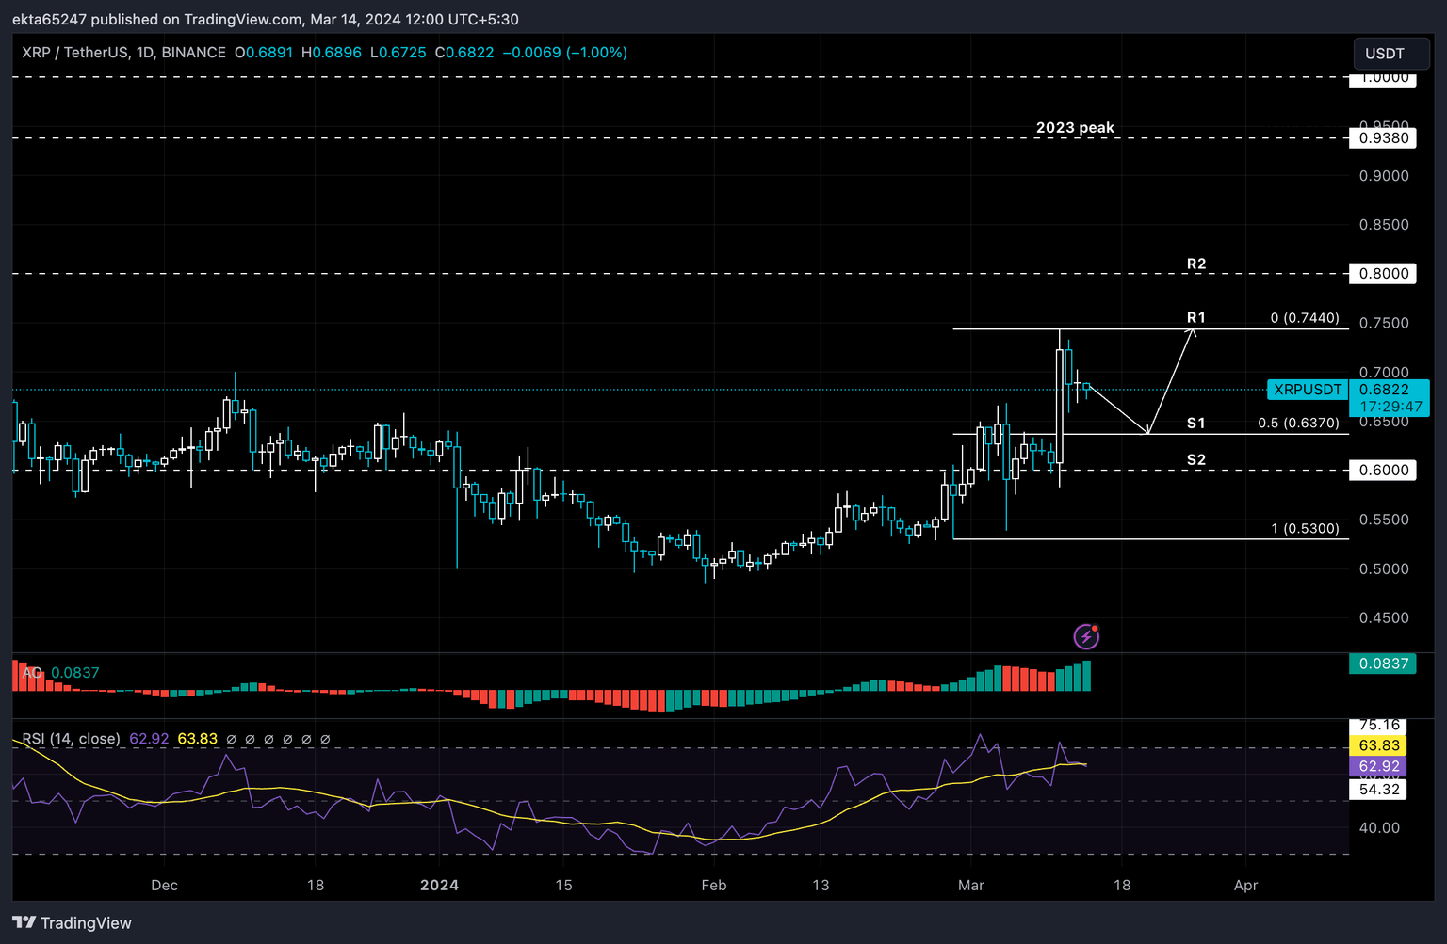The image size is (1447, 944).
Task: Click the first ∅ icon in the RSI legend
Action: tap(232, 740)
